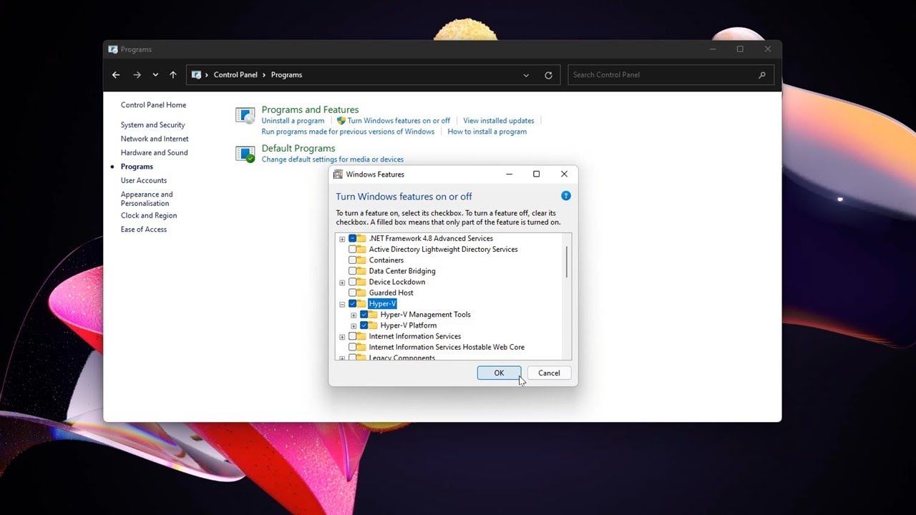Enable the Device Lockdown checkbox
The width and height of the screenshot is (916, 515).
click(352, 282)
